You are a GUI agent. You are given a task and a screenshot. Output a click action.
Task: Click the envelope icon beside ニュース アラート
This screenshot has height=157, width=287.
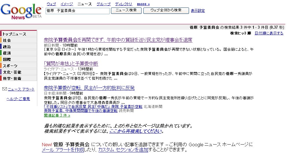tap(5, 89)
